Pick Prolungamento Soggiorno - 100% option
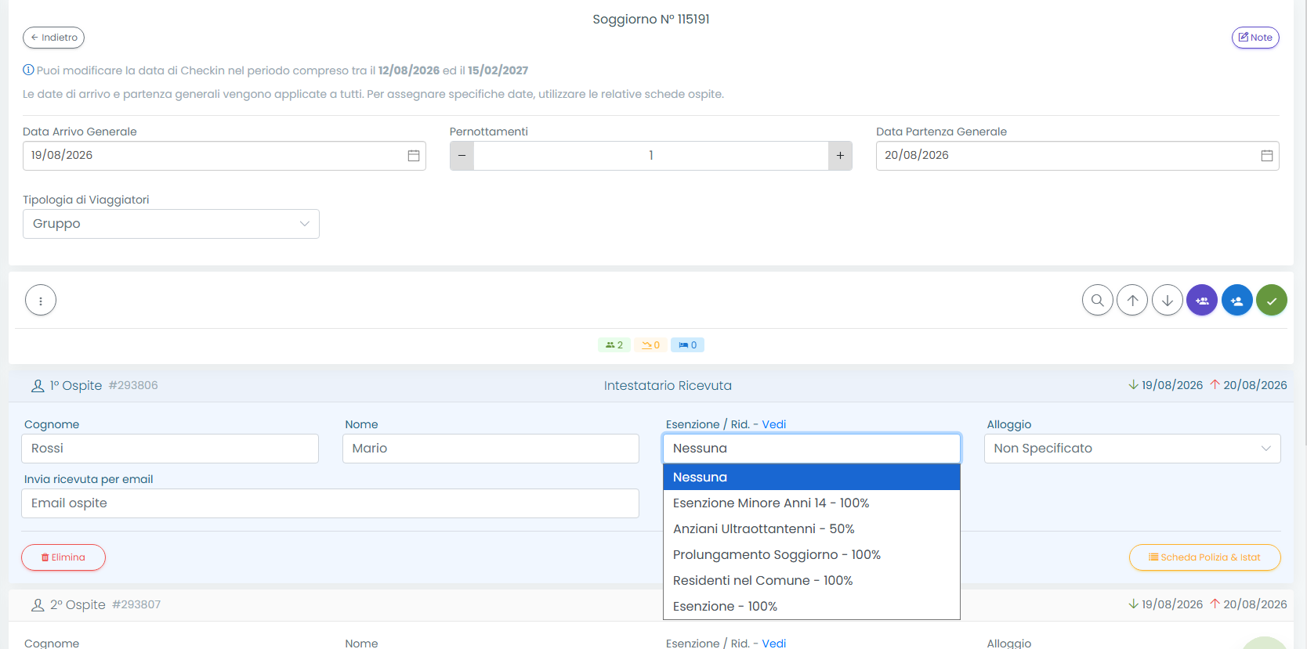 coord(812,555)
